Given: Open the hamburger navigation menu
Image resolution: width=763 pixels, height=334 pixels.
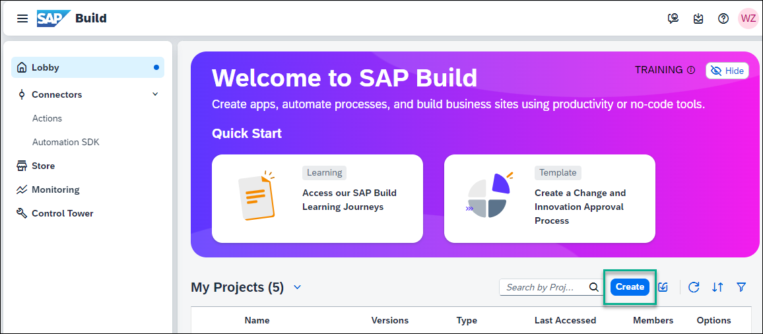Looking at the screenshot, I should click(22, 18).
